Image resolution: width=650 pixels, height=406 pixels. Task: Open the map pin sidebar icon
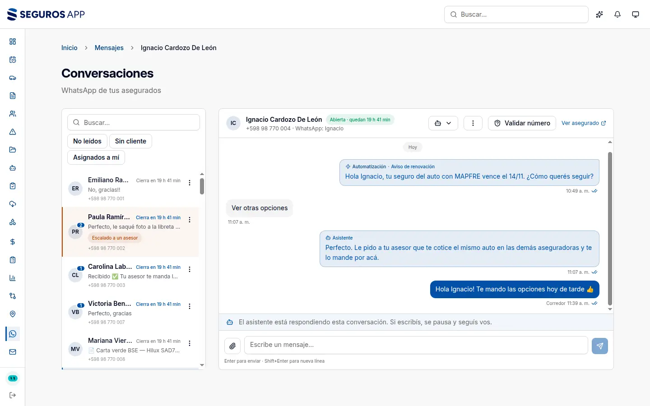click(13, 314)
